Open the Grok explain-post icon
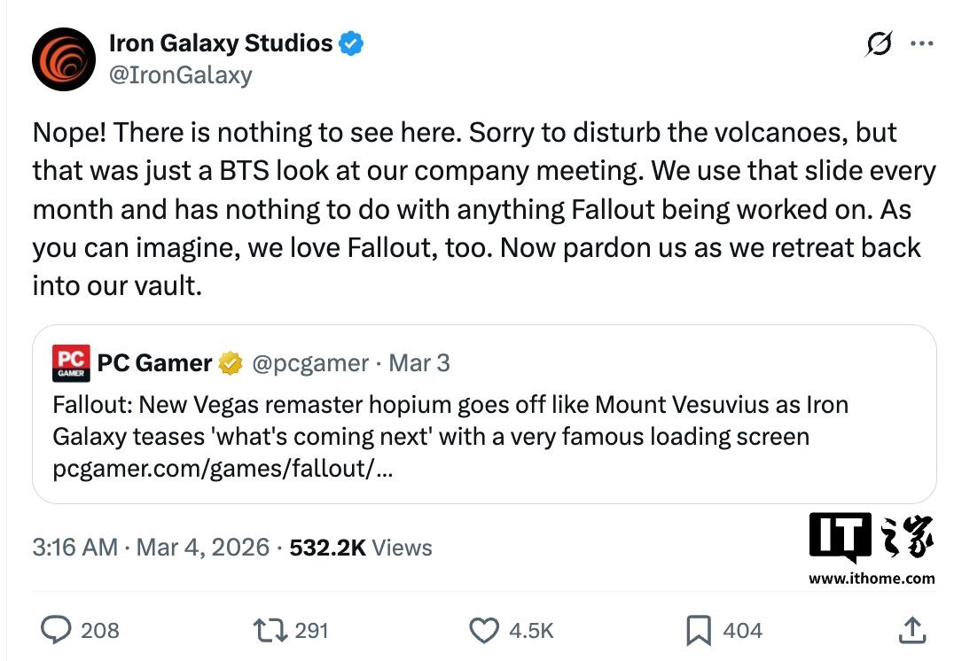954x661 pixels. [878, 45]
